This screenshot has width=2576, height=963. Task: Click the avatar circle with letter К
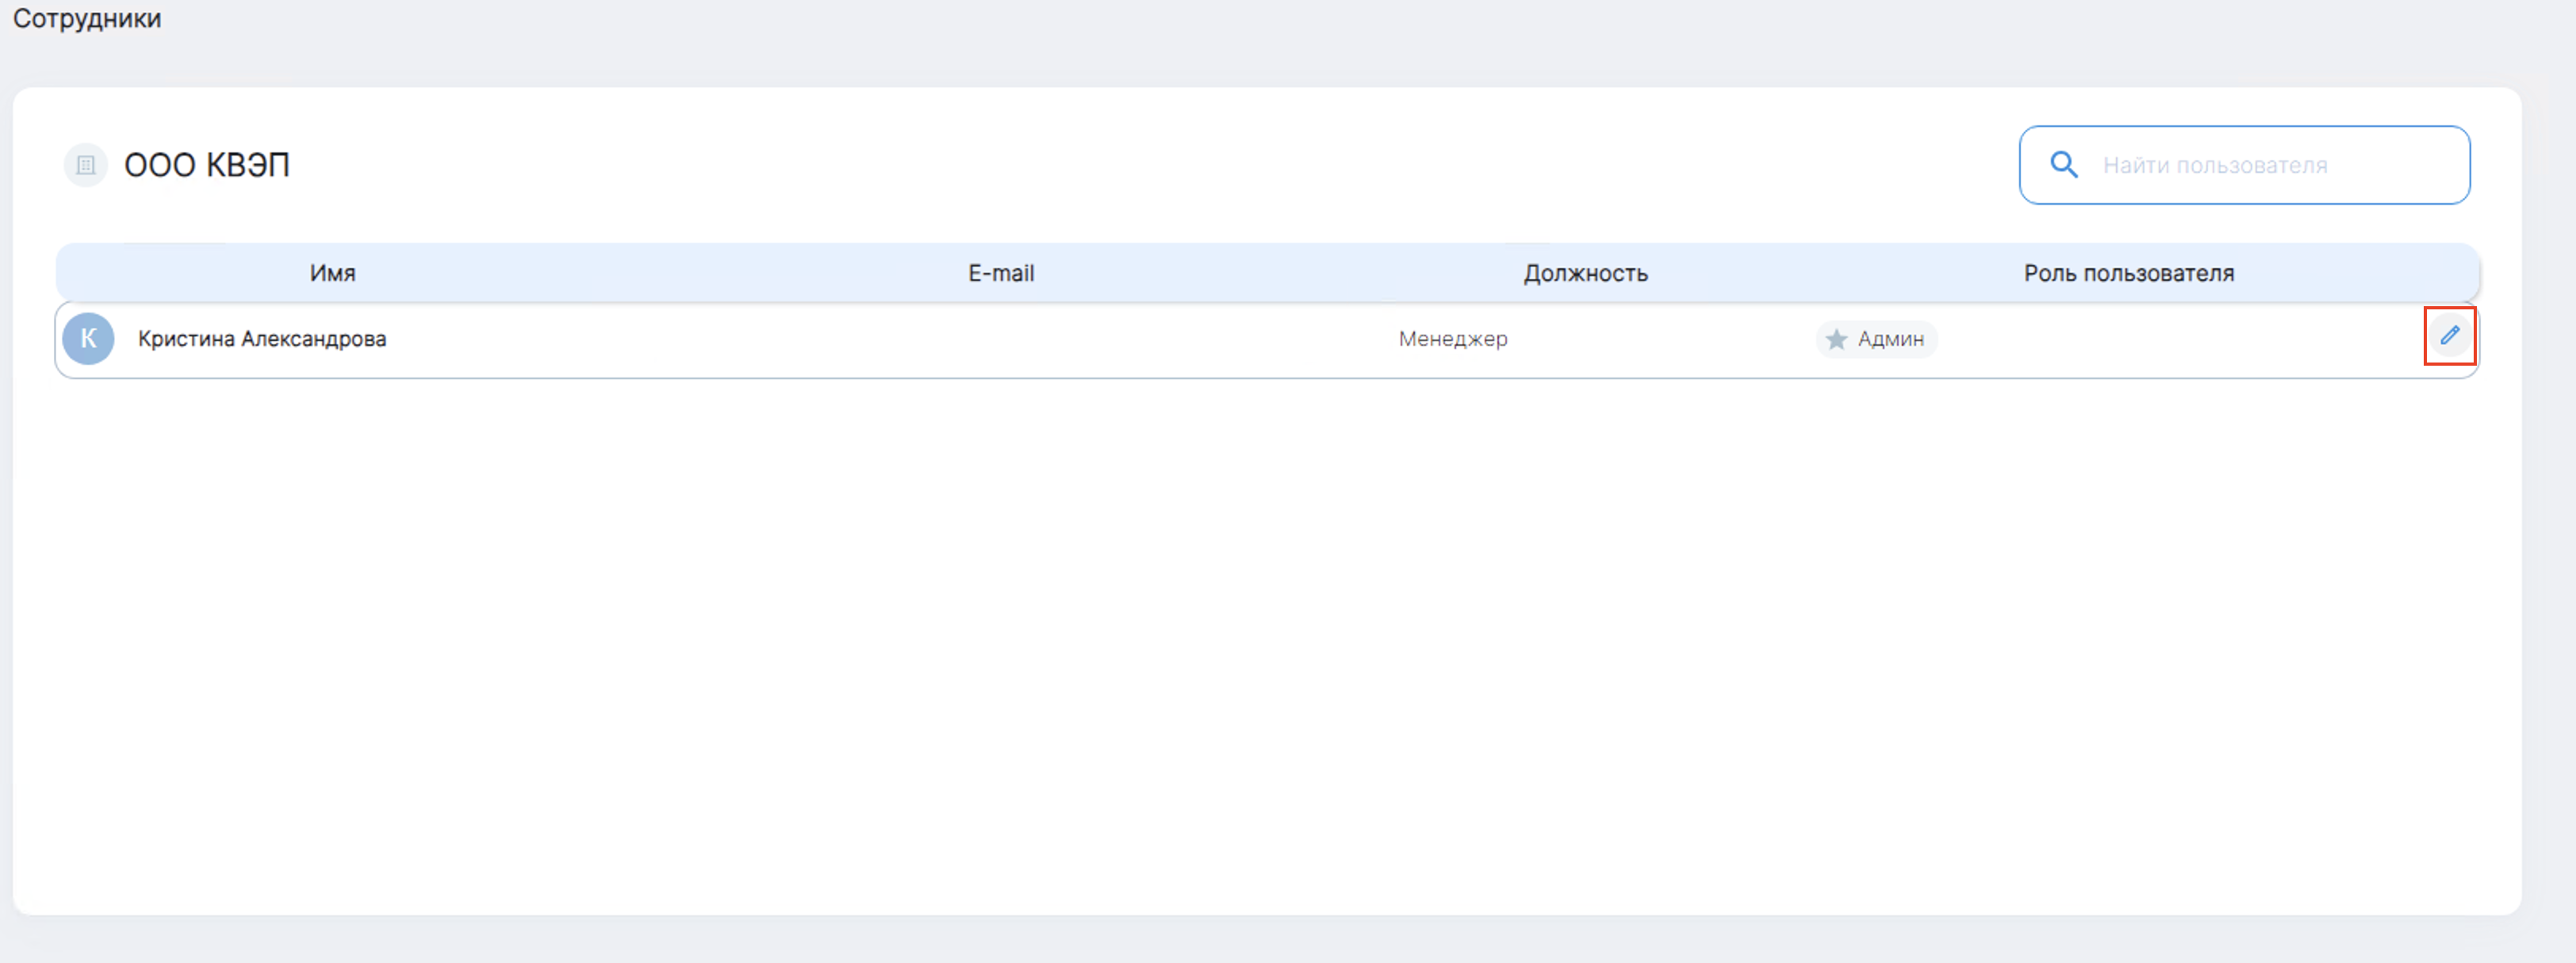coord(88,339)
